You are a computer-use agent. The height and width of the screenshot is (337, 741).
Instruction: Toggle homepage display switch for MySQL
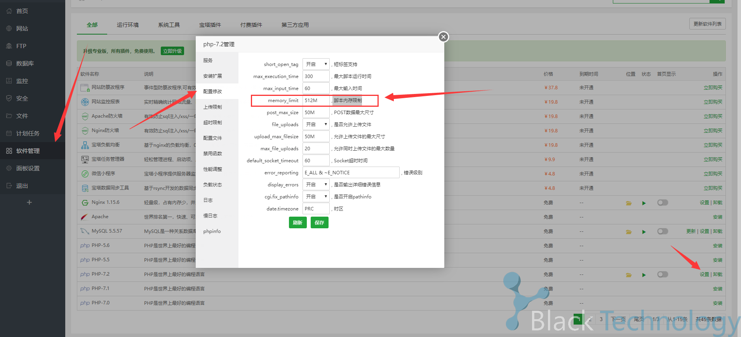(x=663, y=231)
